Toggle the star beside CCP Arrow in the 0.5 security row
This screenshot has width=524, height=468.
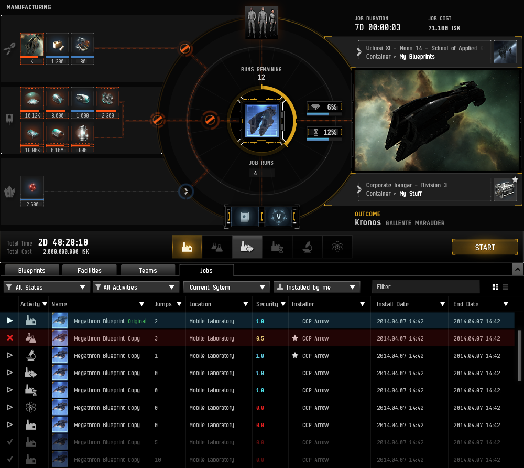(294, 338)
